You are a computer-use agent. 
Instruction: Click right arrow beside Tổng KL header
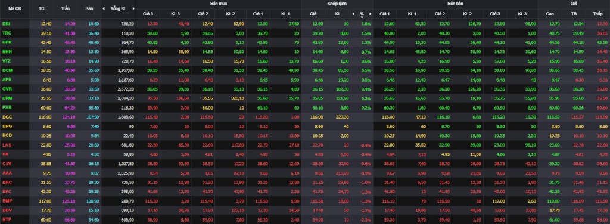click(x=133, y=8)
